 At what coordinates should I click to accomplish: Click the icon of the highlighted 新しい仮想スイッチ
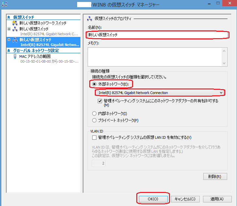15,40
